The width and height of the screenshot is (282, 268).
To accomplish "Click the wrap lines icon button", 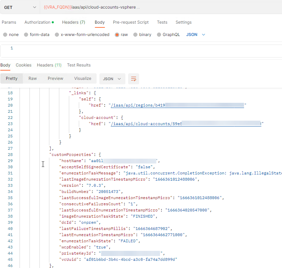I will pos(134,79).
